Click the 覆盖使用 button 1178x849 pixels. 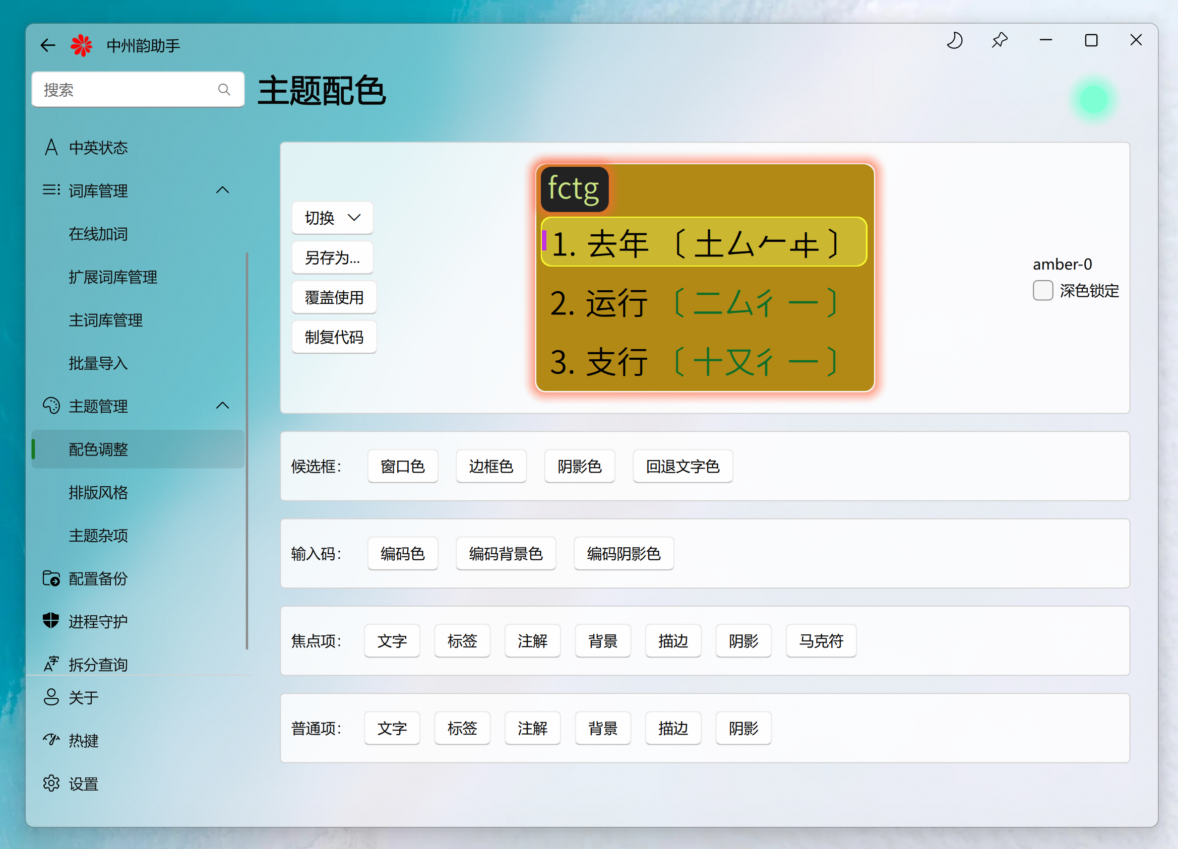pos(334,298)
